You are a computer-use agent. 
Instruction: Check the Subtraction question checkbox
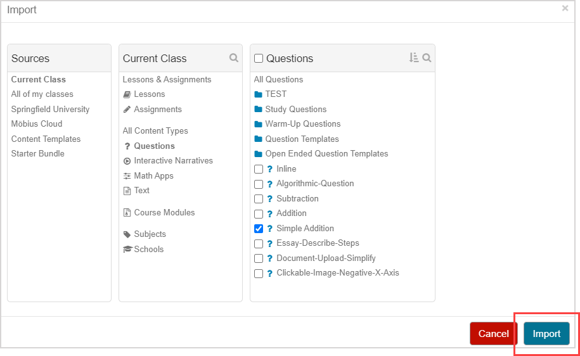pyautogui.click(x=259, y=199)
